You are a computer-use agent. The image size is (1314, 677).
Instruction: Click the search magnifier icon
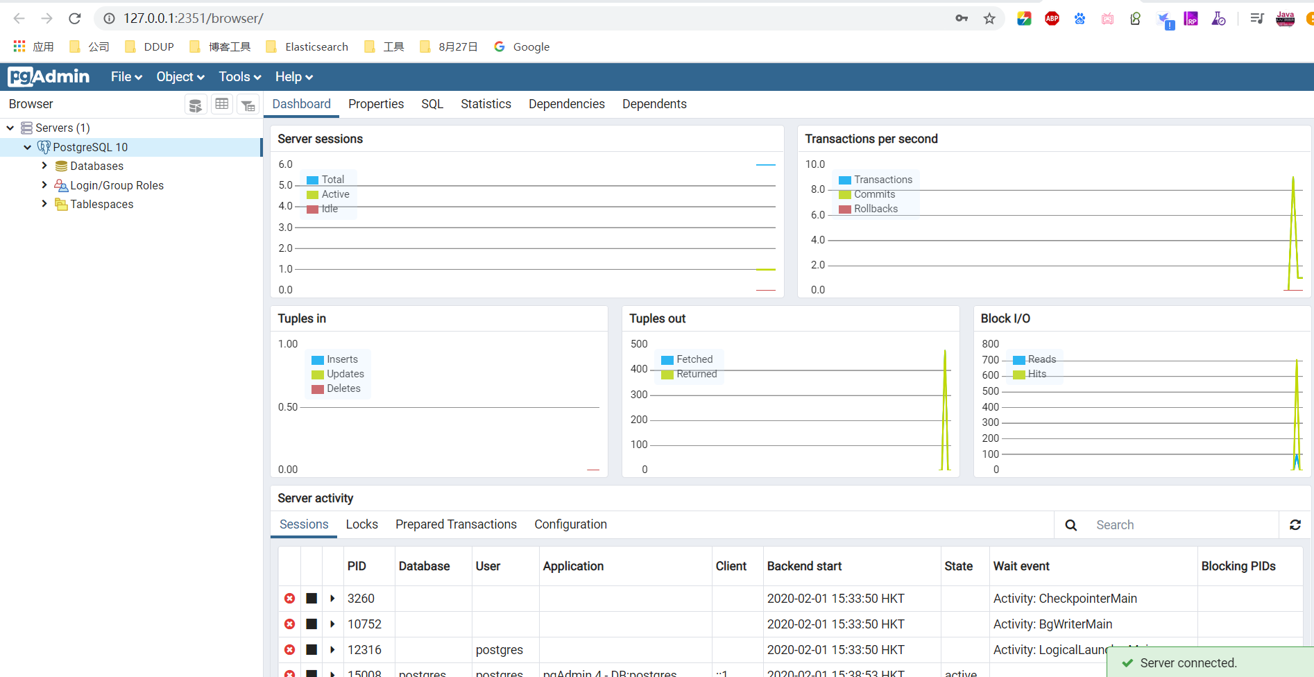pos(1071,525)
